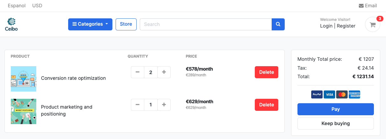
Task: Select the PayPal payment icon
Action: (x=317, y=94)
